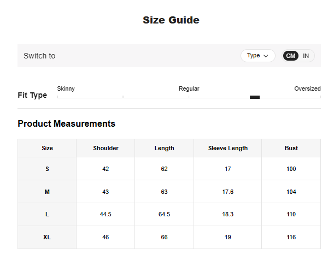Viewport: 328px width, 254px height.
Task: Click the Oversized fit label
Action: tap(307, 88)
